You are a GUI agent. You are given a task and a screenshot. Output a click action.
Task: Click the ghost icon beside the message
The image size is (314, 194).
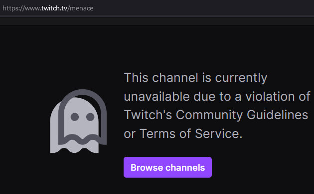[x=78, y=121]
